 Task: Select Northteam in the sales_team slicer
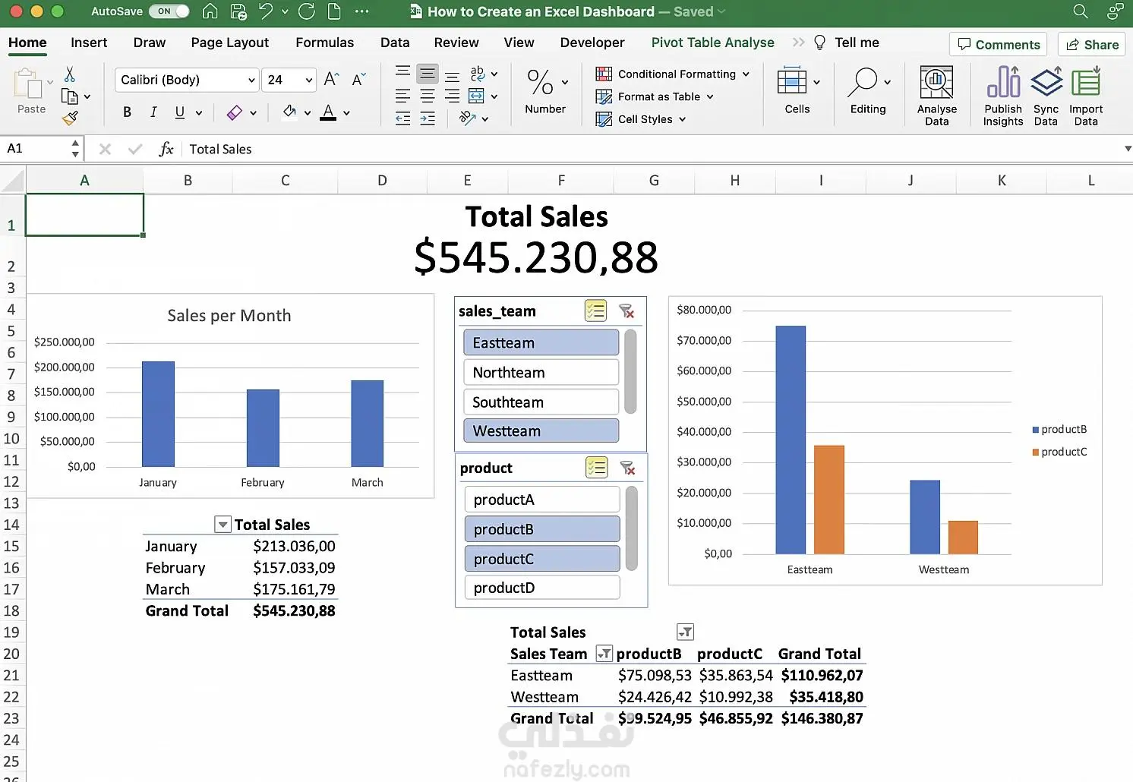[541, 372]
